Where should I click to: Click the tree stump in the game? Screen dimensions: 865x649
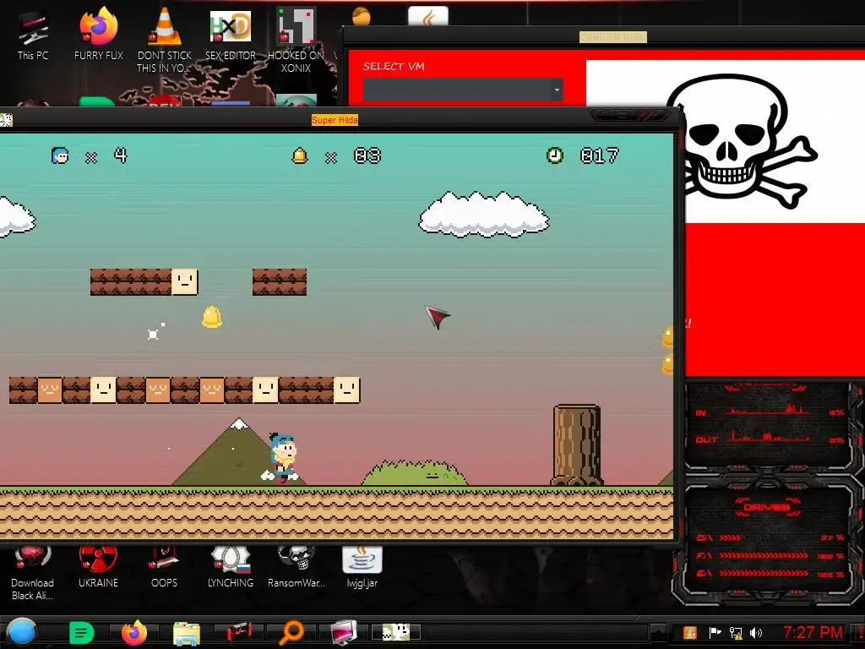tap(577, 444)
